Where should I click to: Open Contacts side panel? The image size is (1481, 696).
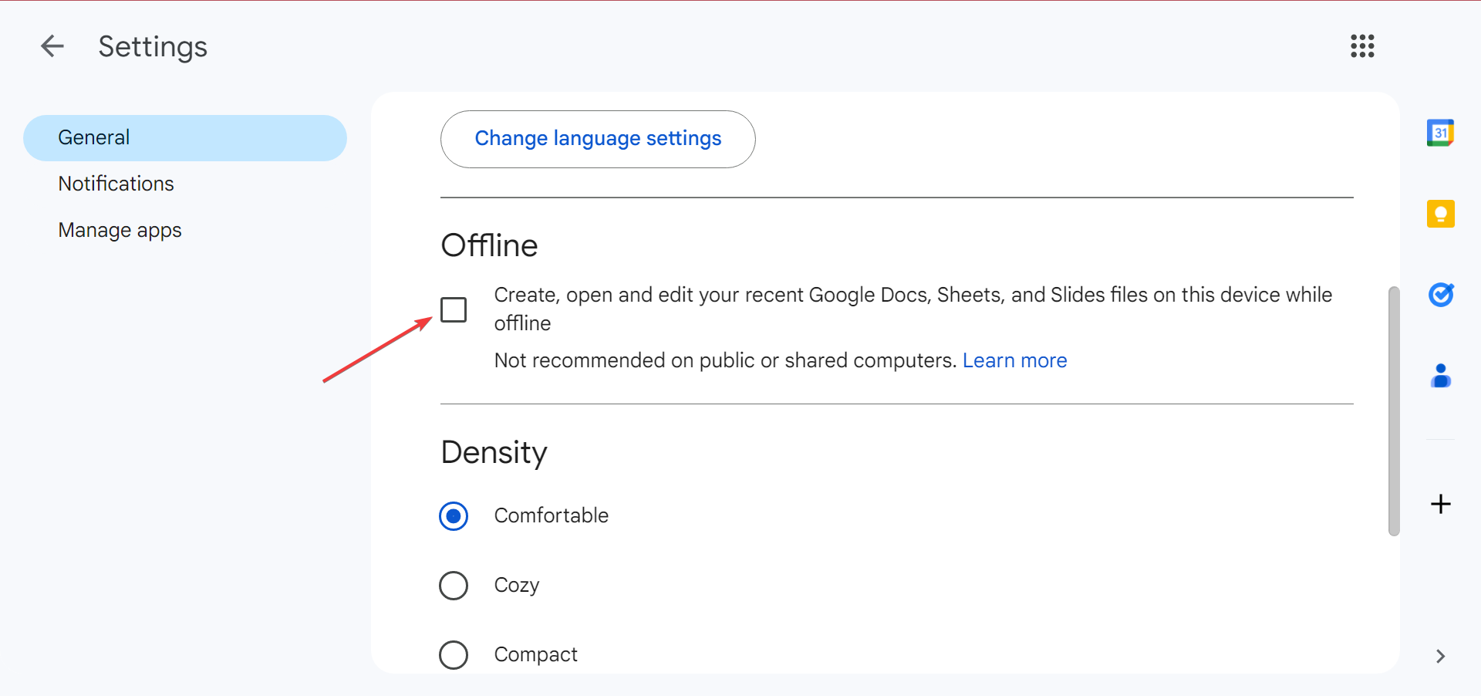point(1440,376)
